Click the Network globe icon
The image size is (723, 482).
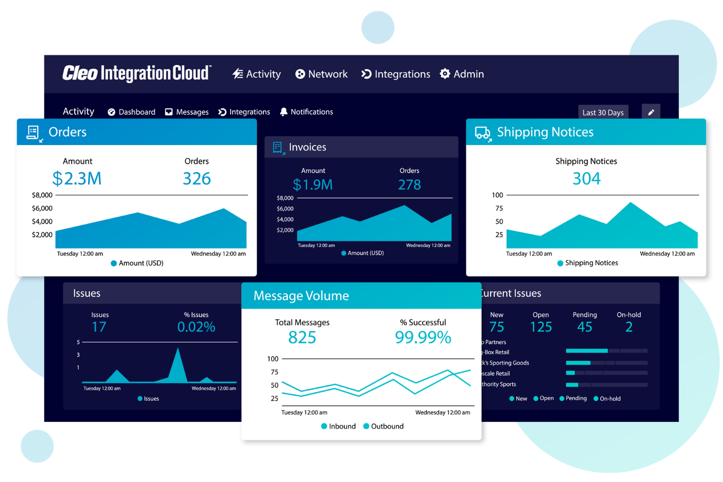tap(300, 74)
